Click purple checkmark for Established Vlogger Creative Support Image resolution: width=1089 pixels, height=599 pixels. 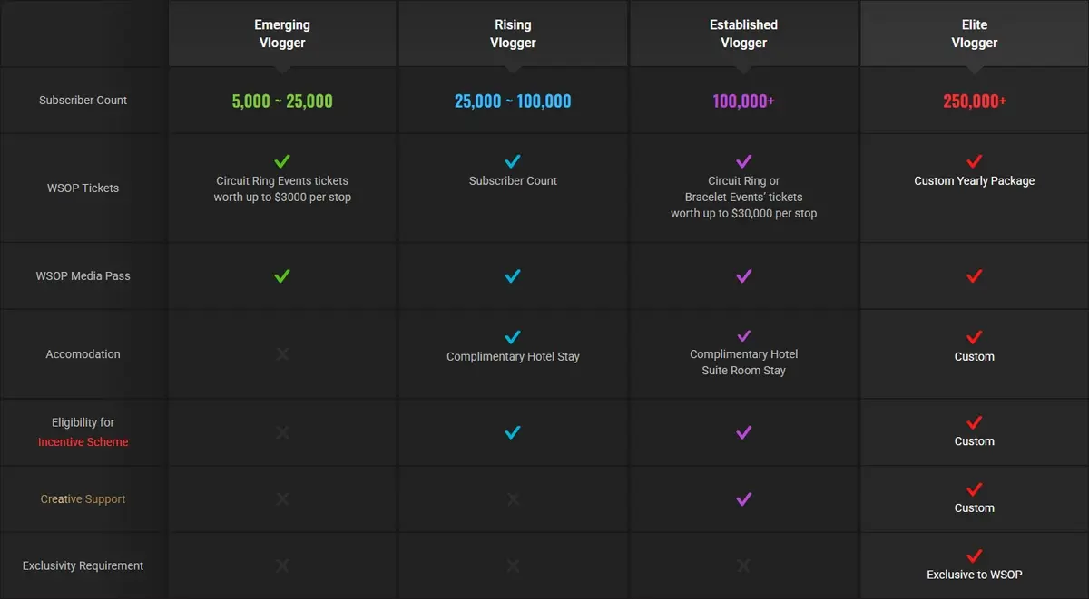pyautogui.click(x=744, y=499)
